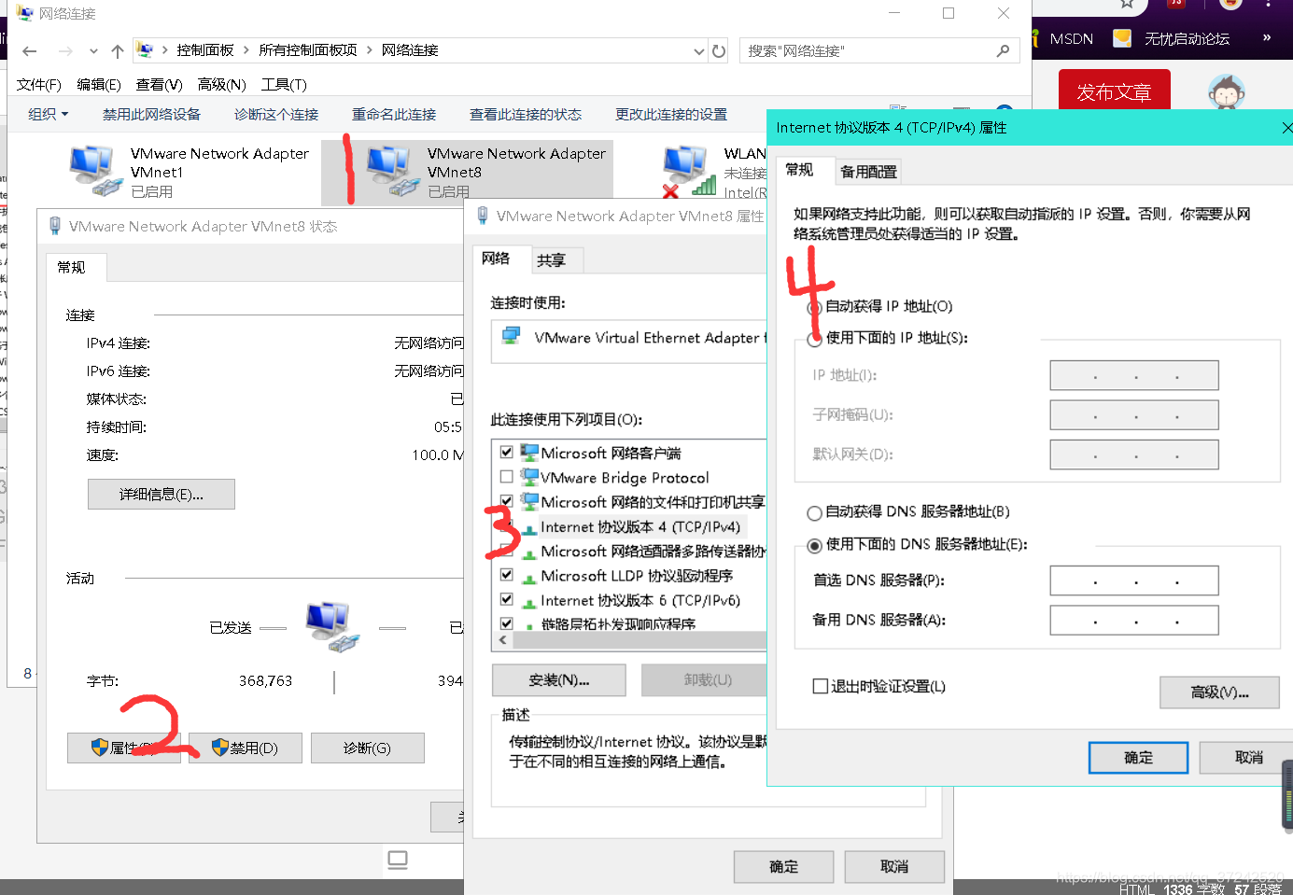
Task: Select the VMware Network Adapter VMnet8 icon
Action: 393,172
